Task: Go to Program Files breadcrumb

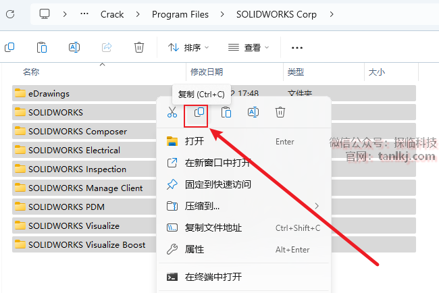Action: click(180, 14)
